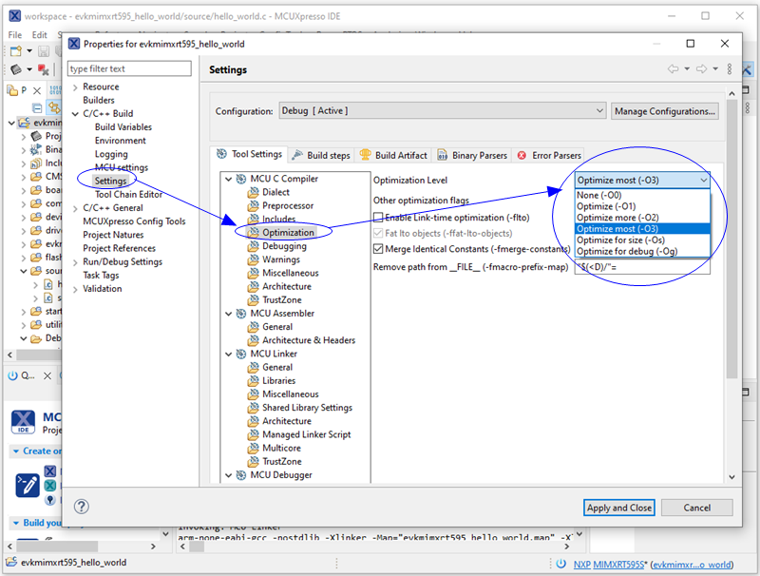Screen dimensions: 760x576
Task: Click the Tool Settings tab icon
Action: coord(221,154)
